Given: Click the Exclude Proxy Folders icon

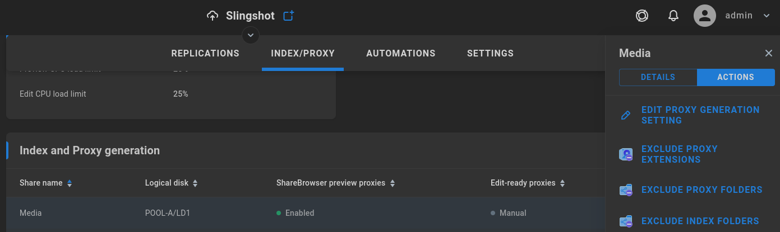Looking at the screenshot, I should (626, 190).
